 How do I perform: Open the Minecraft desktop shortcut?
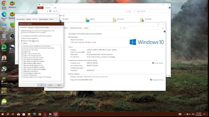(x=4, y=91)
